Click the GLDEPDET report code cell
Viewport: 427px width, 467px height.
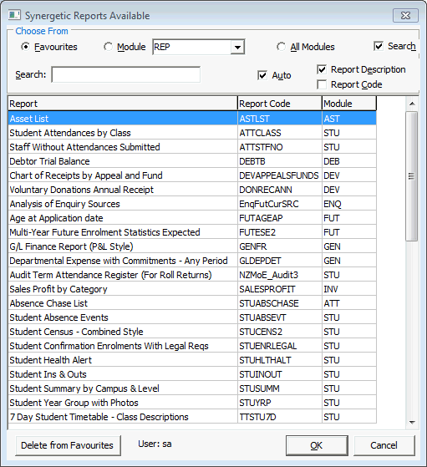coord(280,261)
